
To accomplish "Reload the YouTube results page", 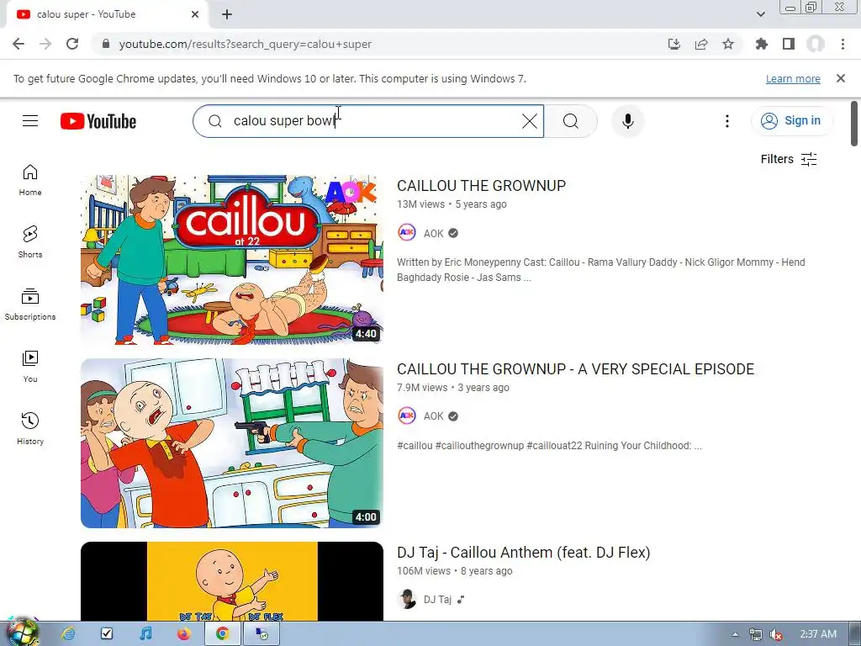I will pos(72,44).
